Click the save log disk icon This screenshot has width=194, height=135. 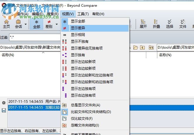[x=4, y=110]
